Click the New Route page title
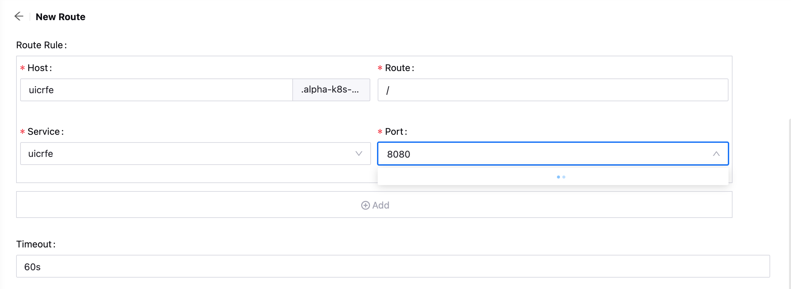This screenshot has height=289, width=791. pos(60,16)
